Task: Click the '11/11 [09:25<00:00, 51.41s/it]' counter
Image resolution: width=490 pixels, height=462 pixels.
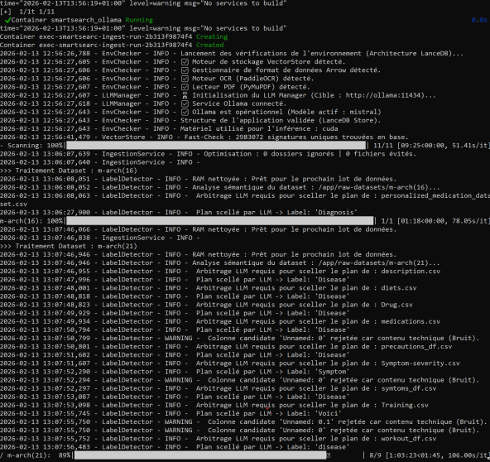Action: (431, 146)
